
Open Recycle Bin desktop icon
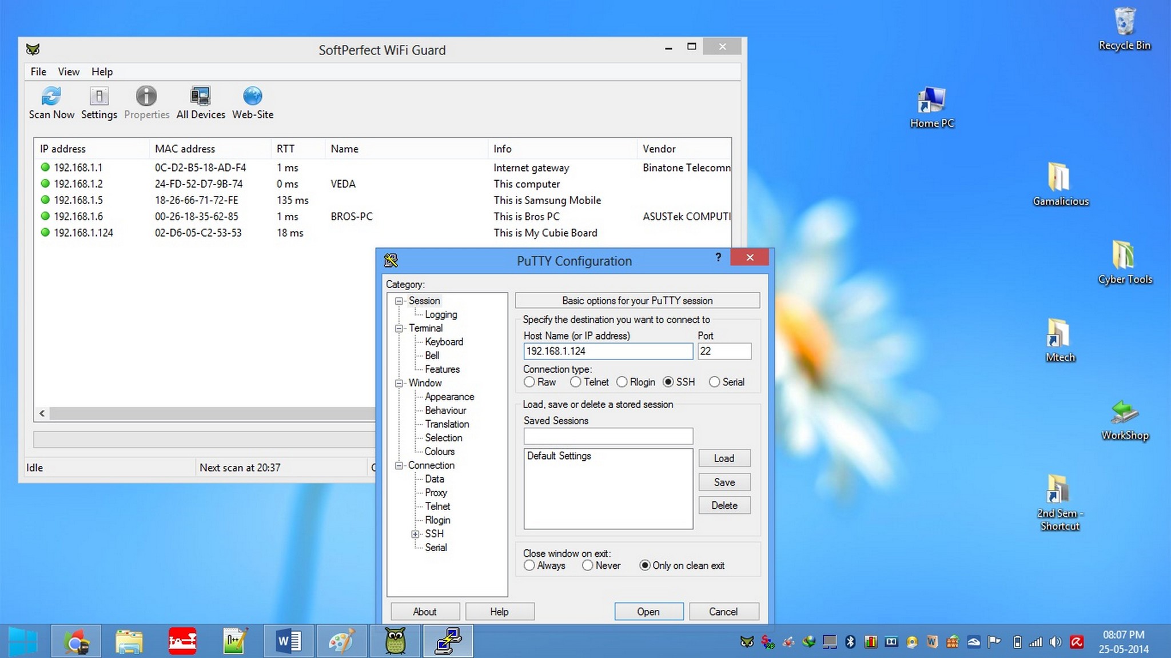[1124, 29]
